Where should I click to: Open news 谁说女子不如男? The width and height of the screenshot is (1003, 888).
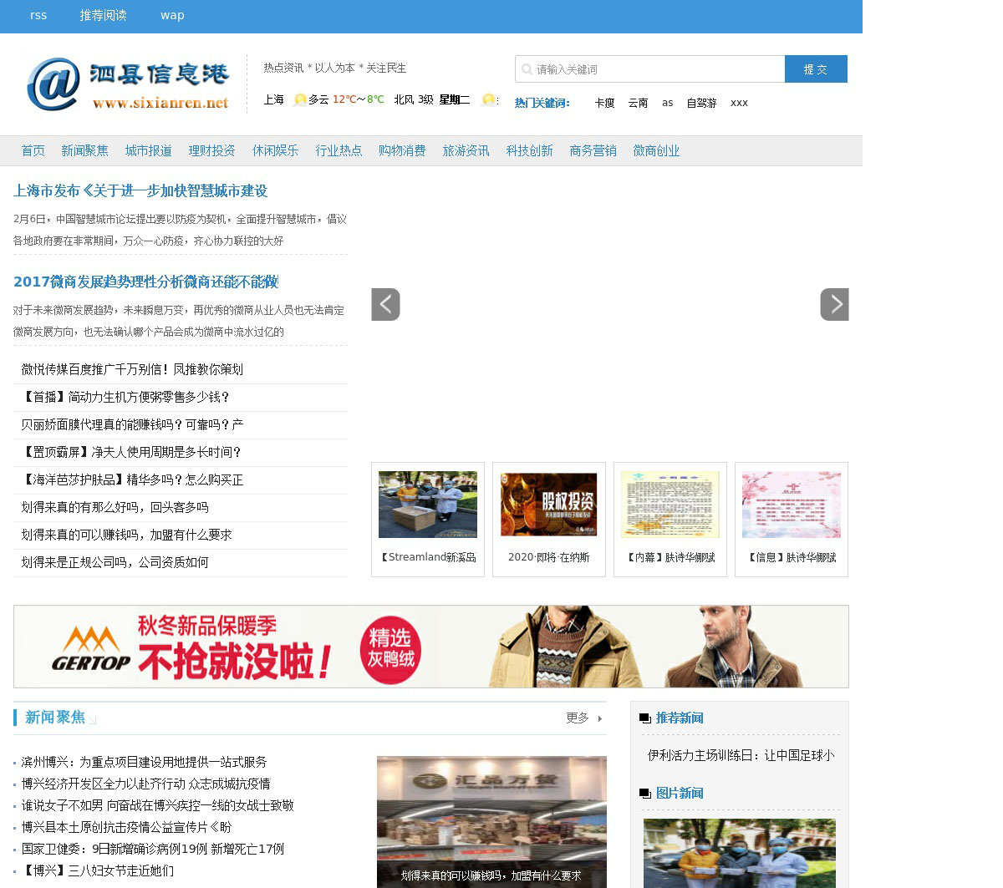click(157, 805)
